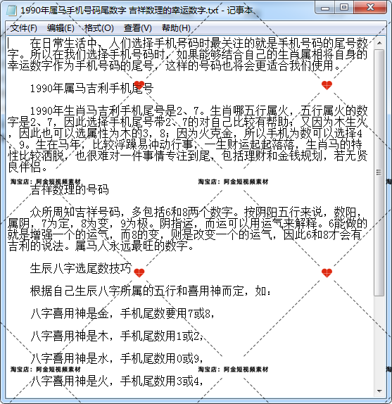Click the heading 1990年属马吉利手机尾号

pos(91,89)
